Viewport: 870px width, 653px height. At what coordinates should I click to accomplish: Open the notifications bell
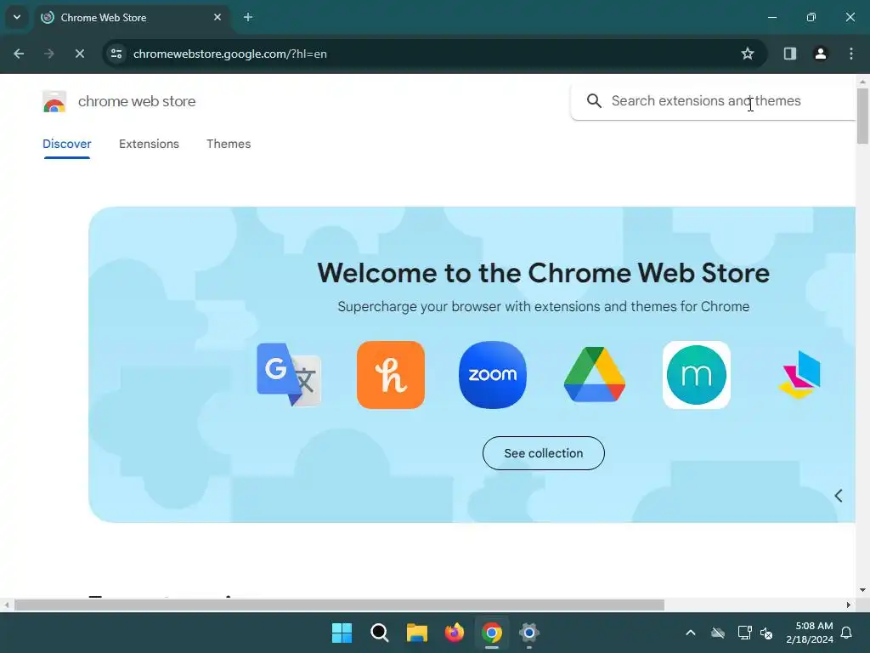pos(847,633)
